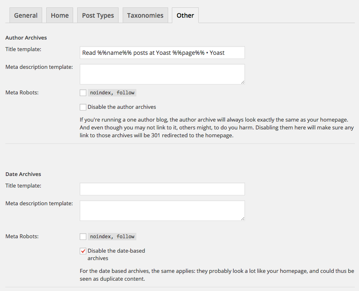The image size is (359, 291).
Task: Switch to the General tab
Action: pyautogui.click(x=26, y=15)
